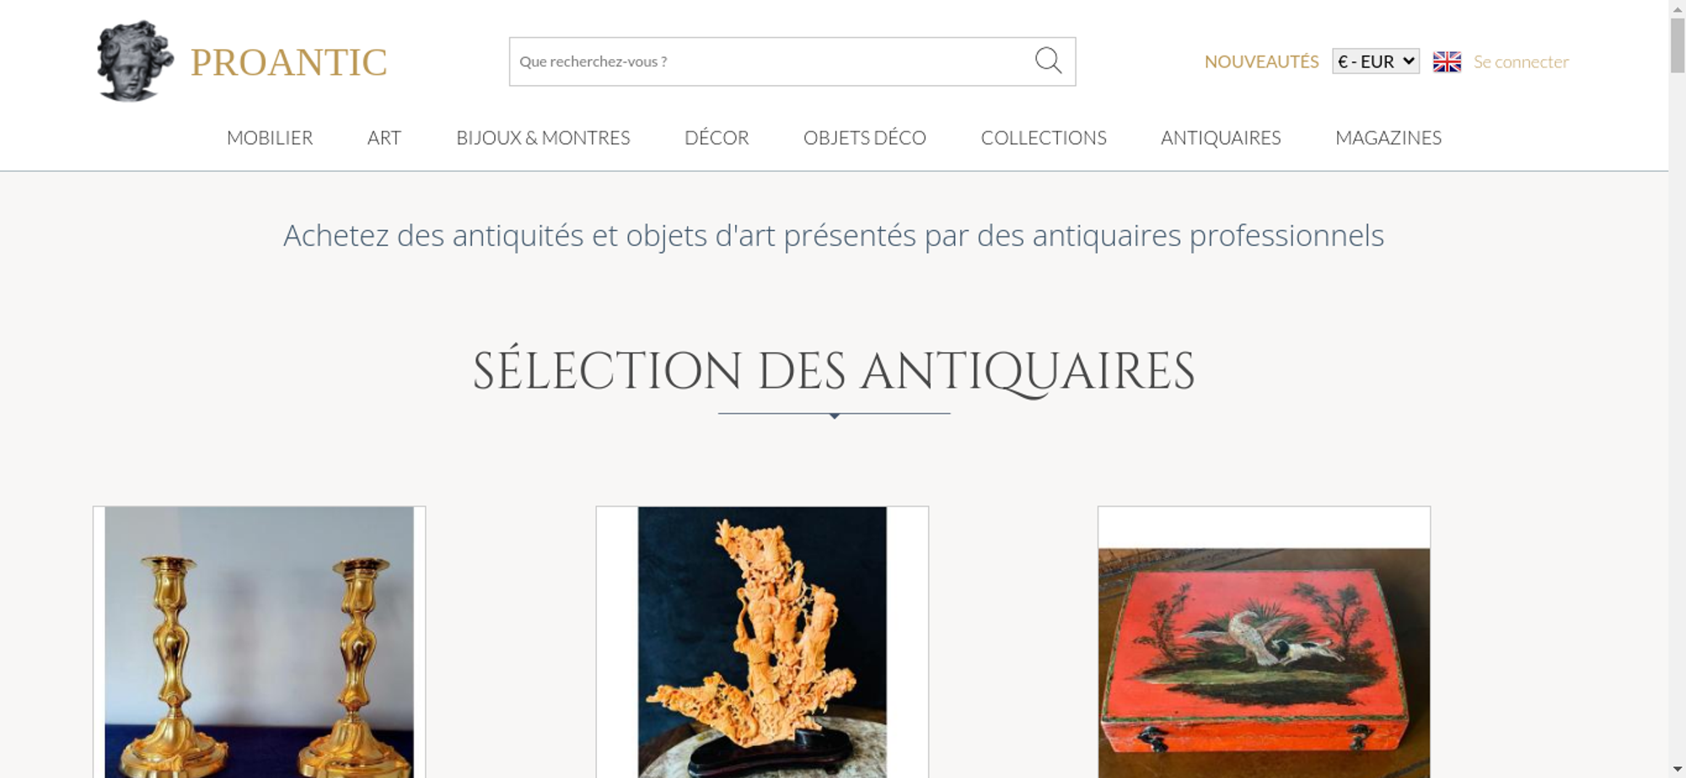
Task: Switch language via the UK flag icon
Action: 1447,62
